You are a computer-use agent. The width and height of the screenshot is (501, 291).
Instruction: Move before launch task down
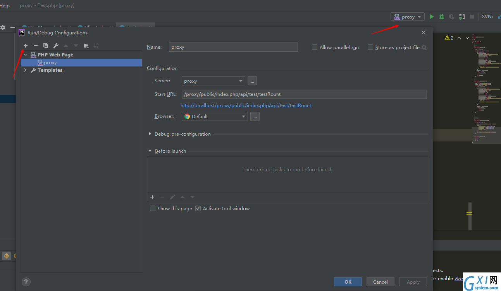[193, 197]
